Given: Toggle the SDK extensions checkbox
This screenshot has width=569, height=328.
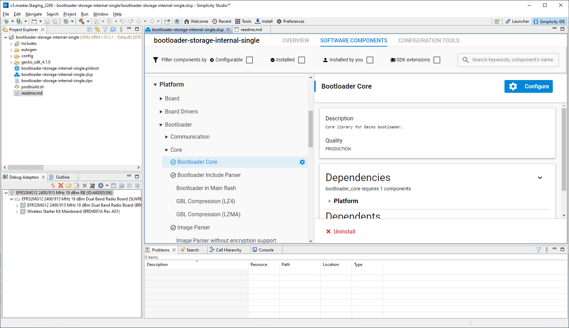Looking at the screenshot, I should click(437, 60).
